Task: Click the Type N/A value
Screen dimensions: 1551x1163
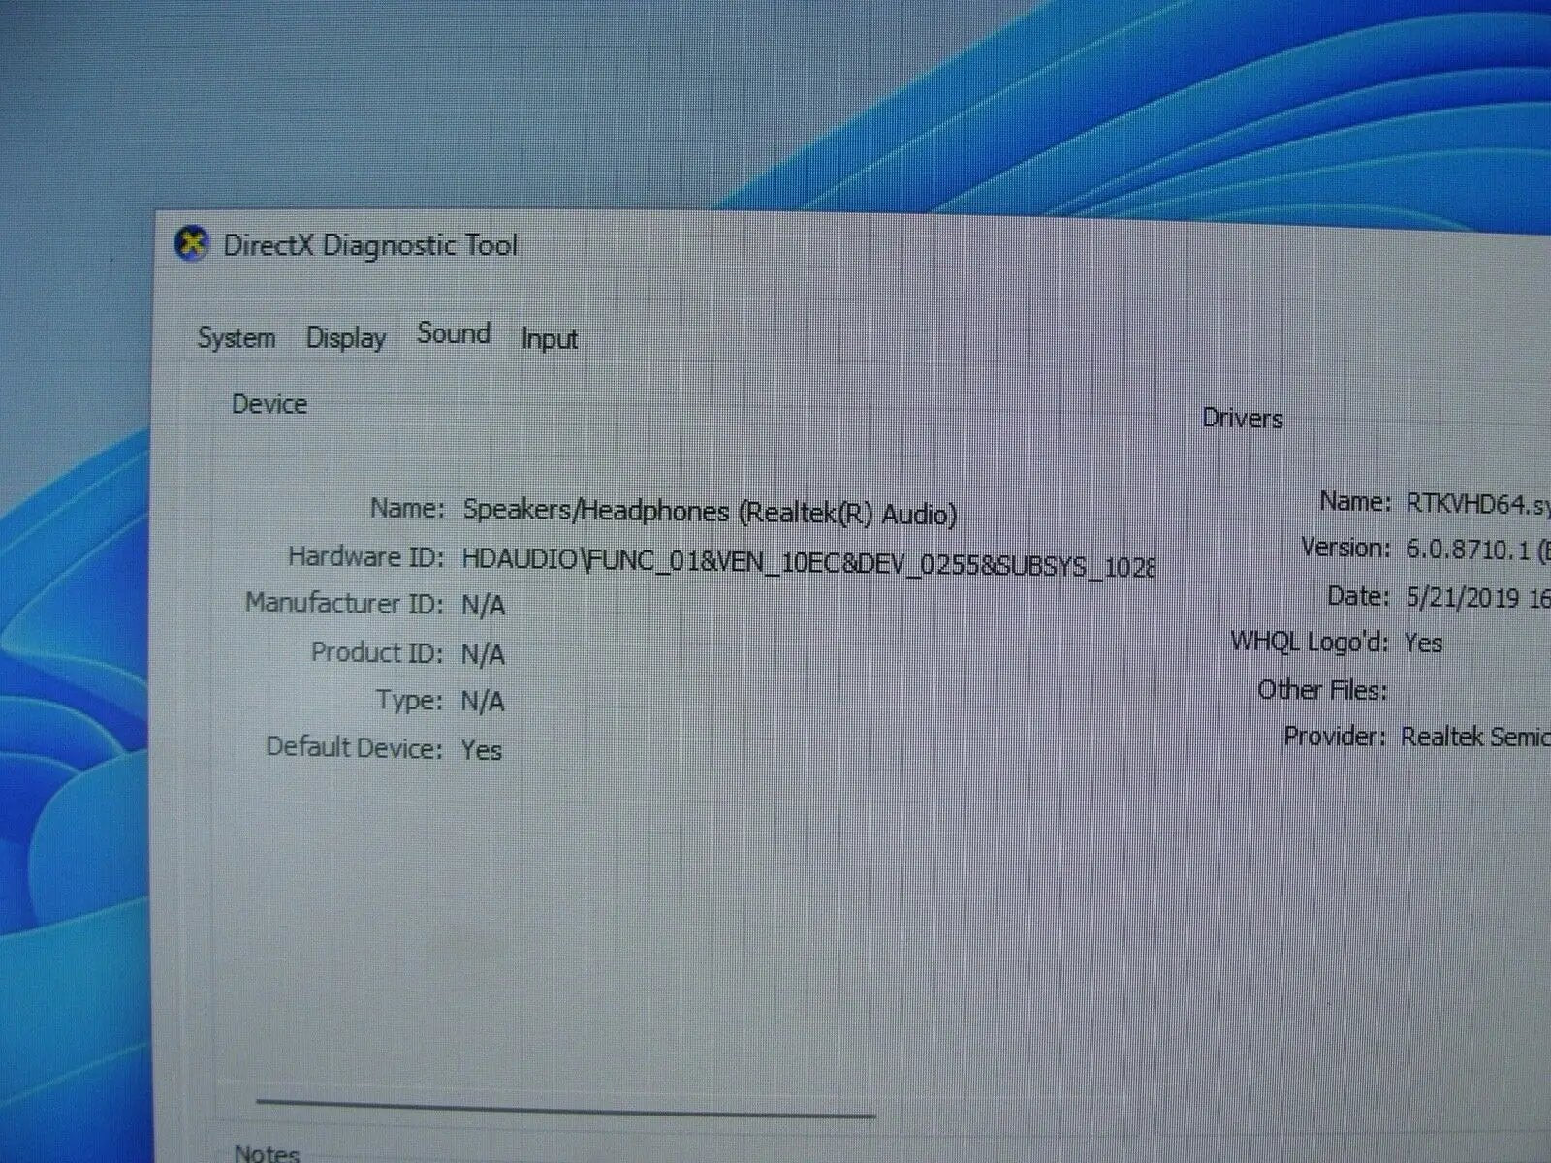Action: tap(484, 702)
